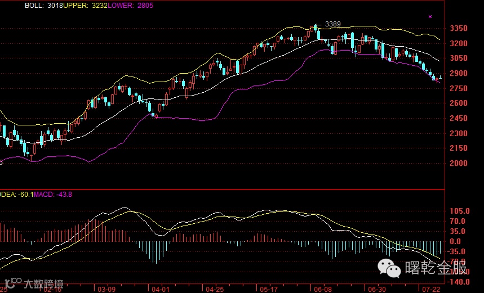This screenshot has height=293, width=484.
Task: Click the -140.0 MACD axis value
Action: 459,282
